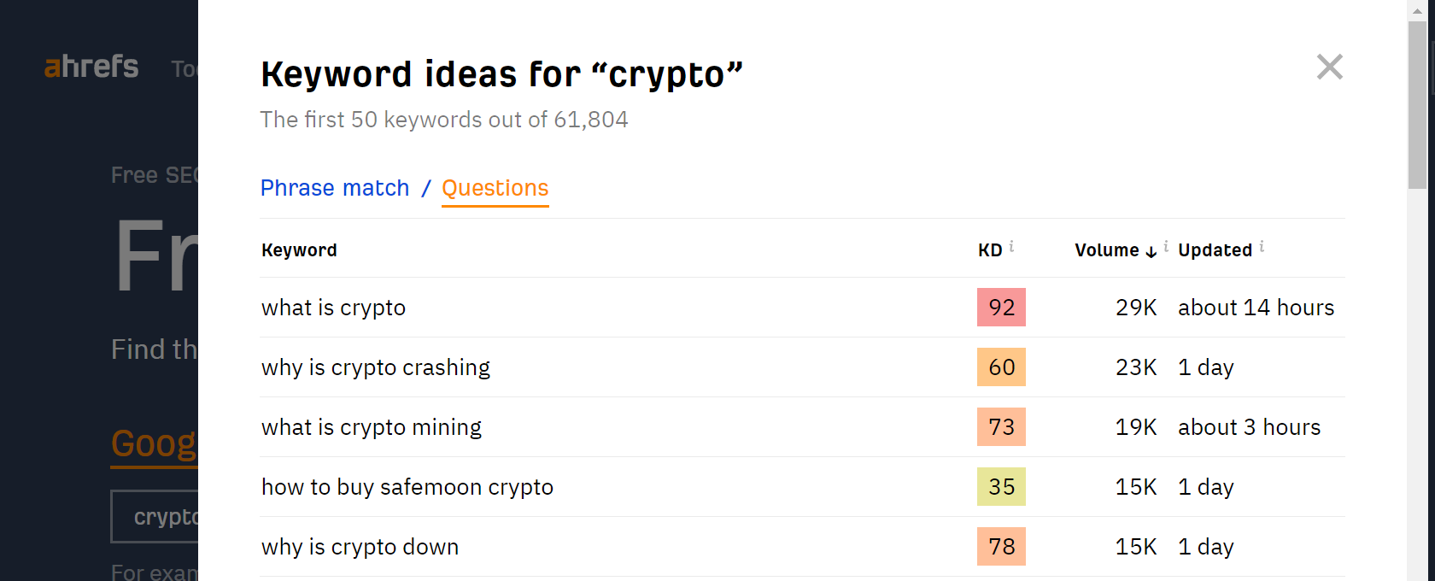
Task: Open the Google link in the sidebar
Action: [155, 443]
